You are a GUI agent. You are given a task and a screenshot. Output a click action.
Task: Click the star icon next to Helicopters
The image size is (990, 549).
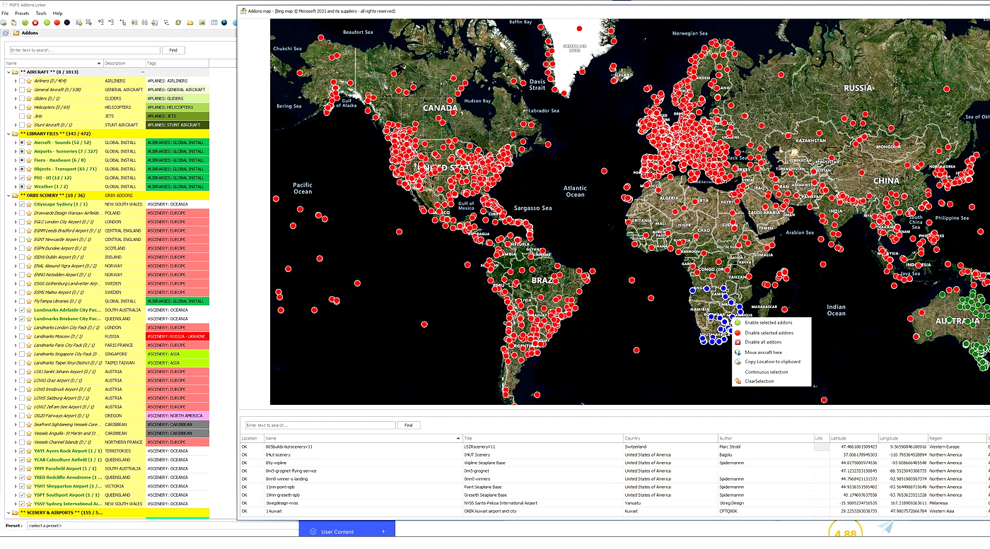click(29, 107)
